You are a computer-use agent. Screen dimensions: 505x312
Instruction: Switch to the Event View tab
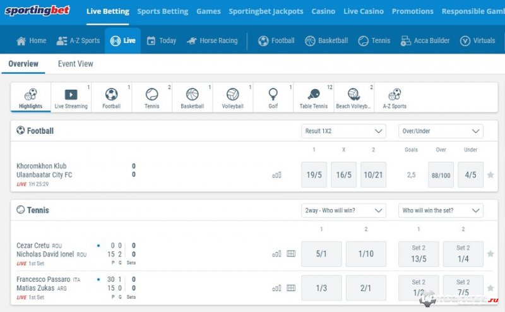click(x=76, y=64)
